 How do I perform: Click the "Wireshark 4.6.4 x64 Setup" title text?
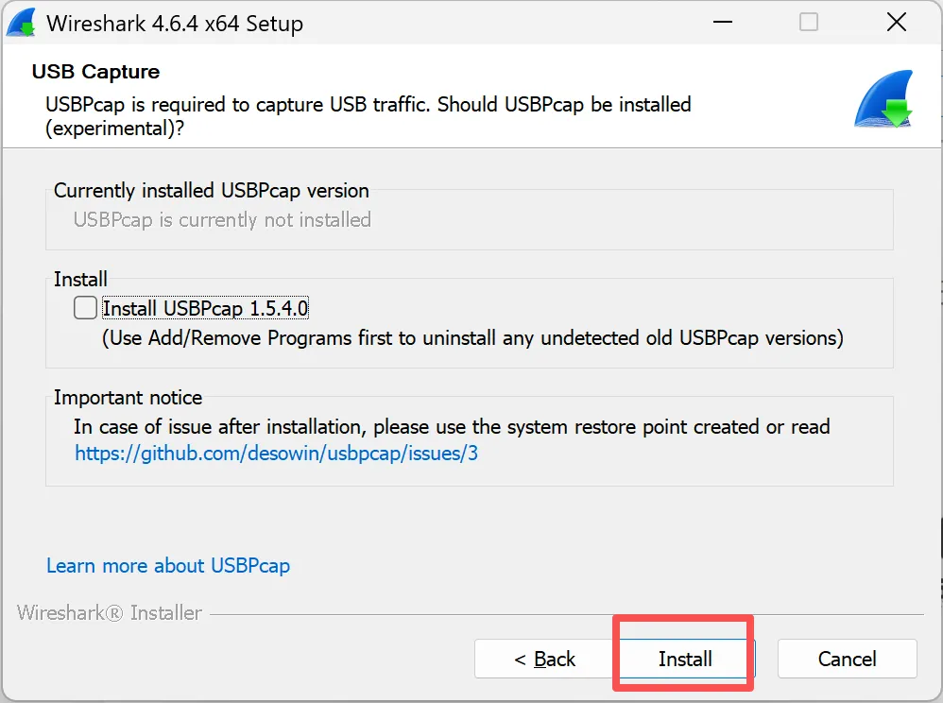click(x=175, y=24)
